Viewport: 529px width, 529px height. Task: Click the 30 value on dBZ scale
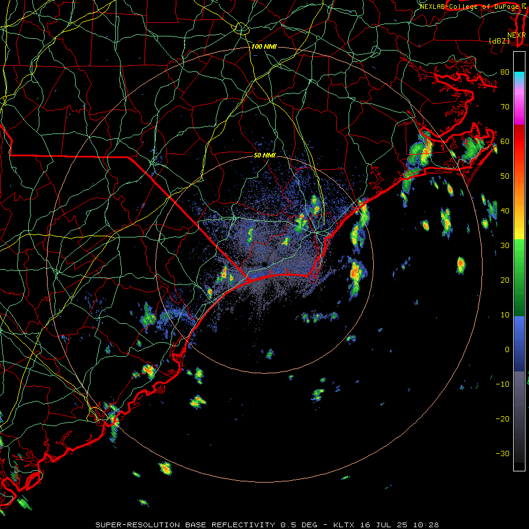click(x=505, y=245)
